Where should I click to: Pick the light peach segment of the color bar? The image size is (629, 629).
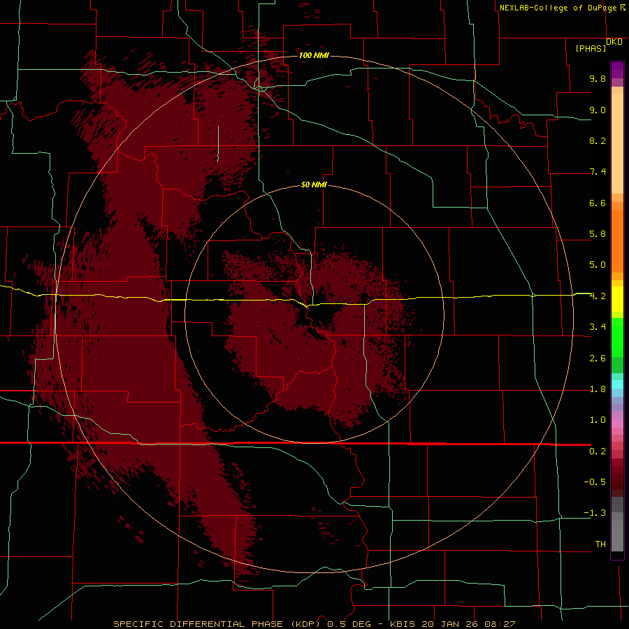(x=617, y=143)
